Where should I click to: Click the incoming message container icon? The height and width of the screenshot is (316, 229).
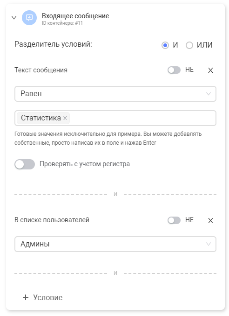29,18
